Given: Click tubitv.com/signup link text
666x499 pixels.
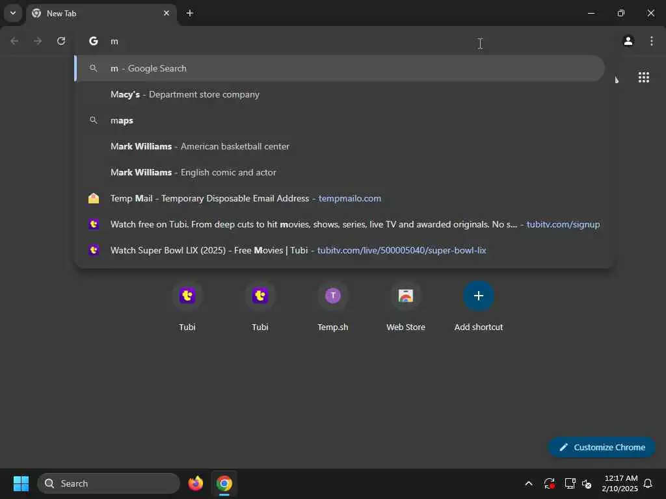Looking at the screenshot, I should [x=563, y=224].
